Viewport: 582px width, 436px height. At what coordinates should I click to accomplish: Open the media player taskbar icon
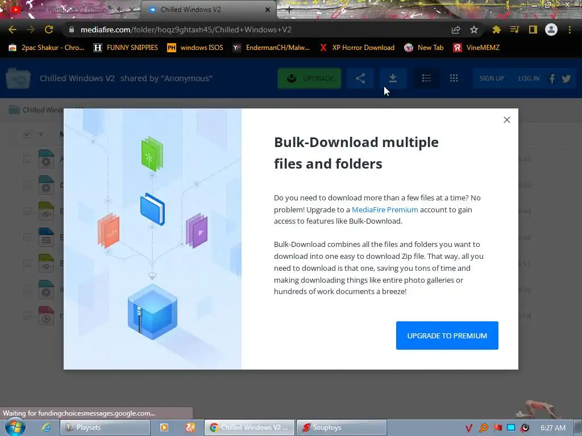pyautogui.click(x=164, y=427)
